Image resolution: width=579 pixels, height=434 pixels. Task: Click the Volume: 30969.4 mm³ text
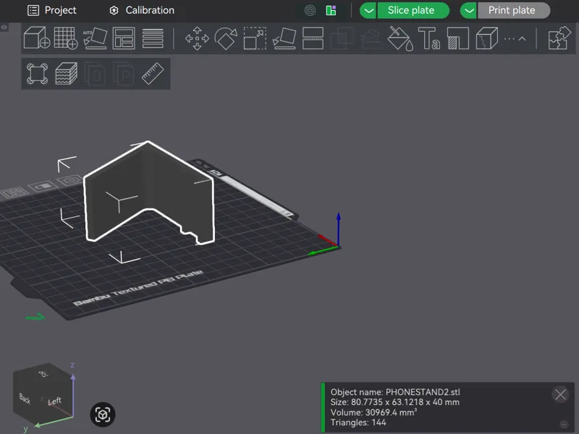[373, 412]
